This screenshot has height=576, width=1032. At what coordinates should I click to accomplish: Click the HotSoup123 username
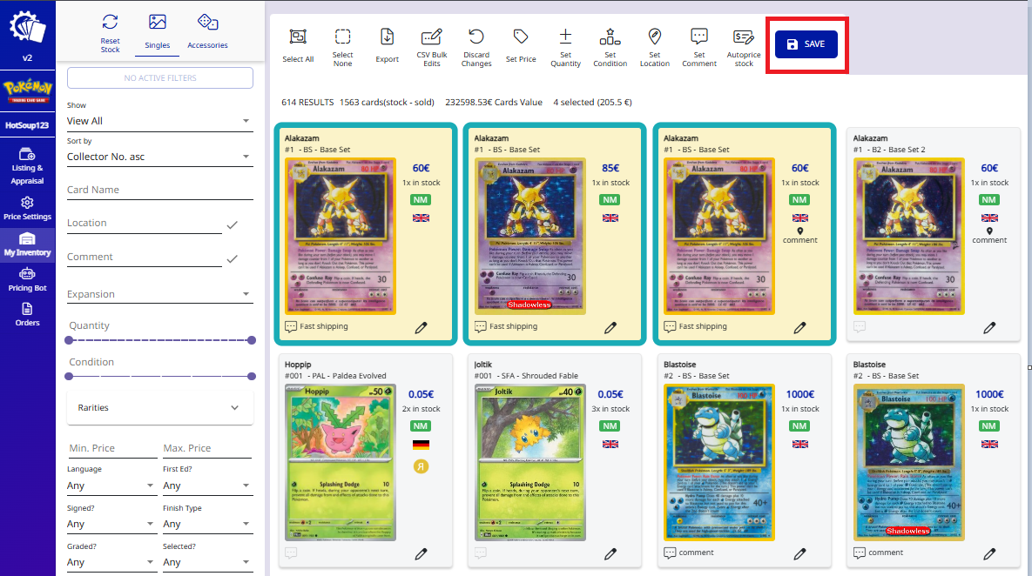click(x=27, y=125)
